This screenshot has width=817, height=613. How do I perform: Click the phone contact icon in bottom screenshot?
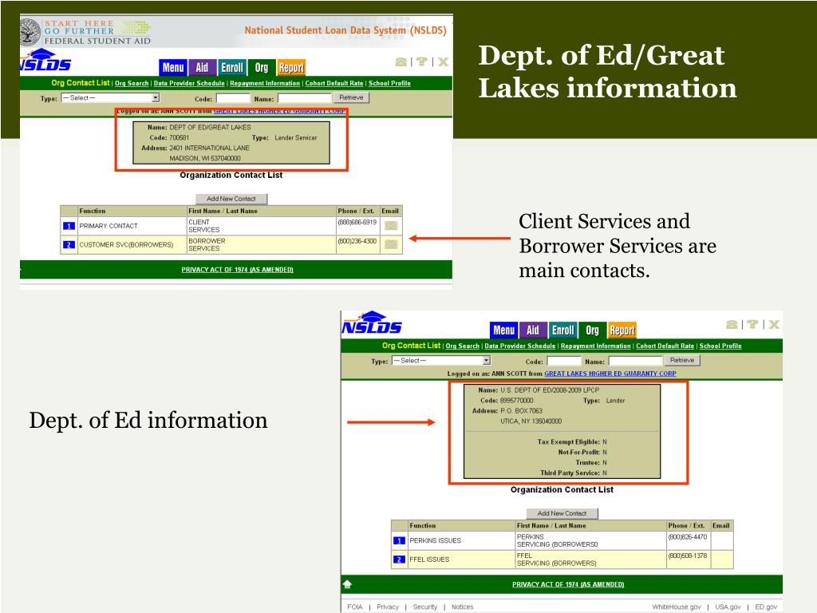[x=732, y=325]
